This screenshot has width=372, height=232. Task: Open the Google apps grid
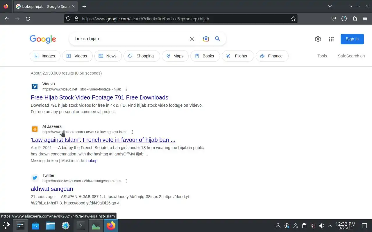331,39
